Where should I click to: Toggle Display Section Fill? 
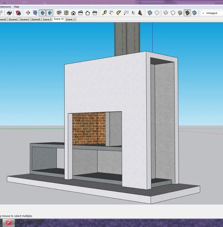click(49, 13)
